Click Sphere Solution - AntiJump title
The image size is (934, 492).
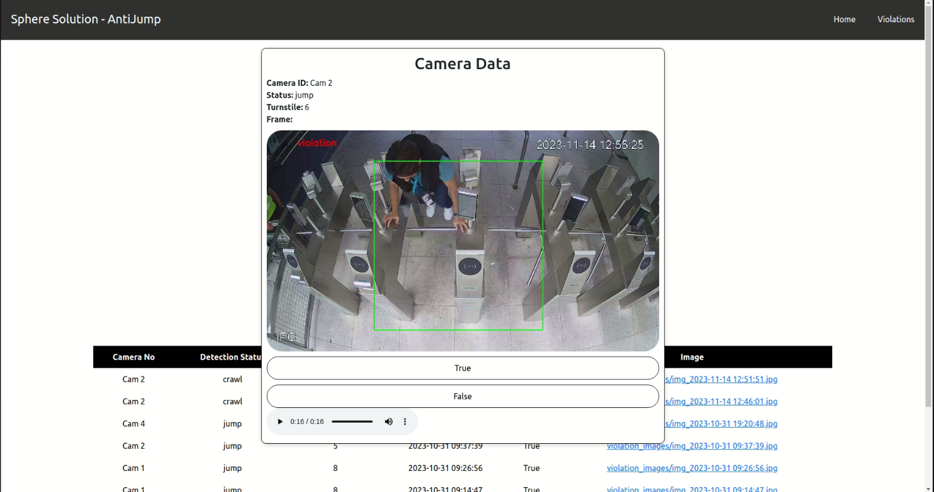(86, 19)
